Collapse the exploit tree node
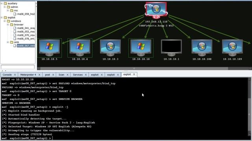Viewport: 252px width, 141px height. (2, 17)
